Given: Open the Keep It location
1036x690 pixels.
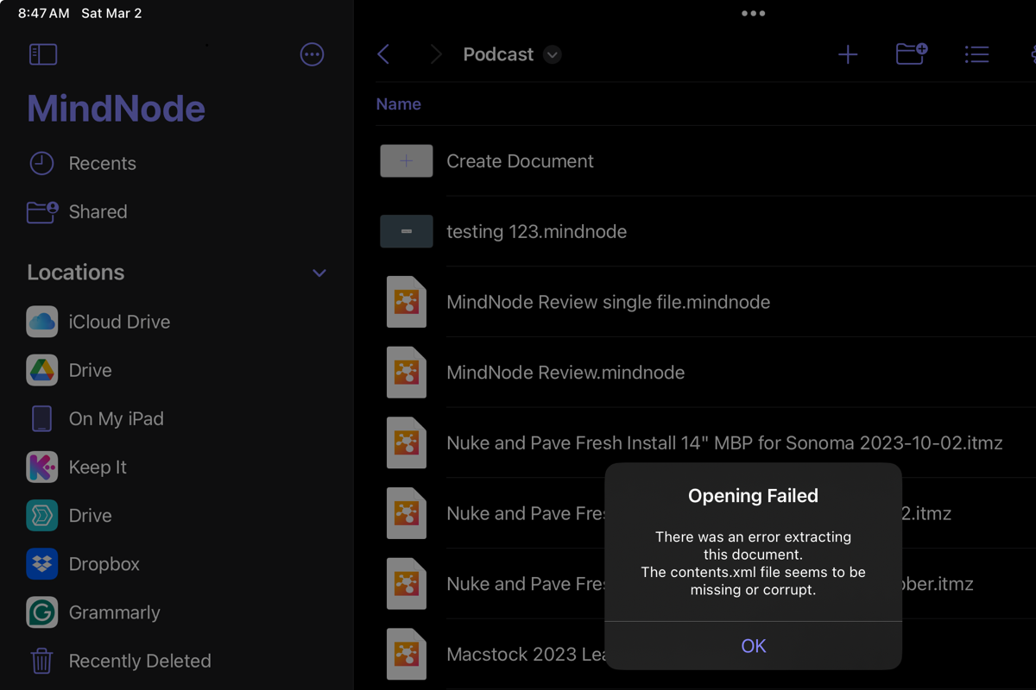Looking at the screenshot, I should pos(97,467).
